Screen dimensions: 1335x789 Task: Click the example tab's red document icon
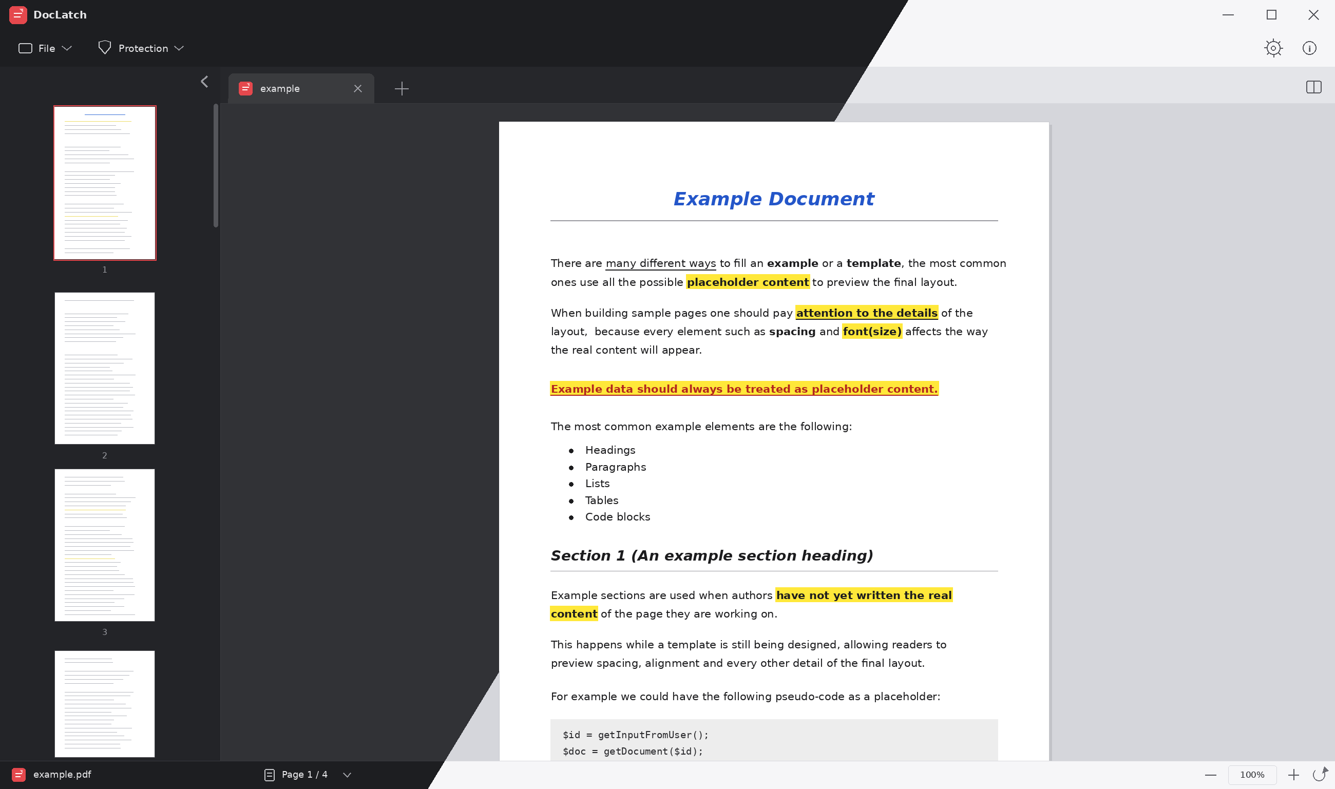[x=245, y=88]
